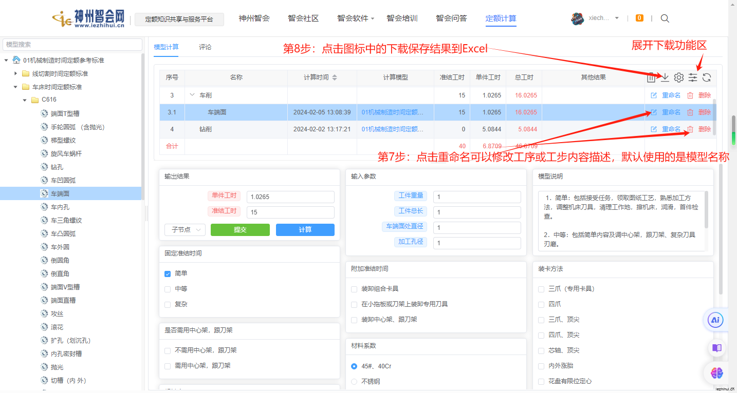Click 删除 in the 钻削 row

click(x=705, y=129)
